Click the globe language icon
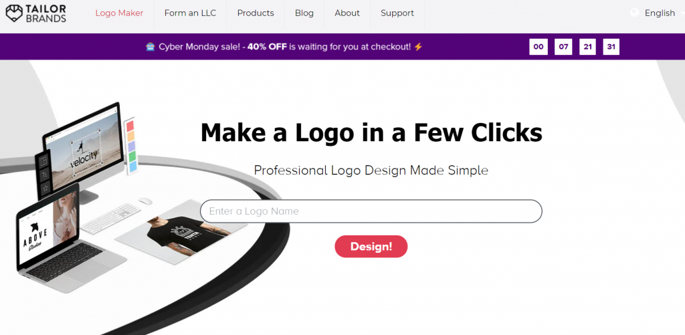This screenshot has height=335, width=685. coord(634,13)
